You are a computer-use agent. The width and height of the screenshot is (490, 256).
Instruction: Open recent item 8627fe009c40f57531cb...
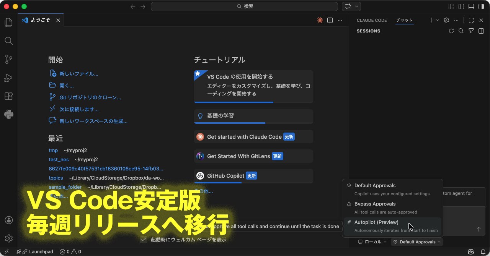[x=106, y=169]
